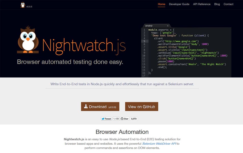Click the View on GitHub button

coord(142,106)
